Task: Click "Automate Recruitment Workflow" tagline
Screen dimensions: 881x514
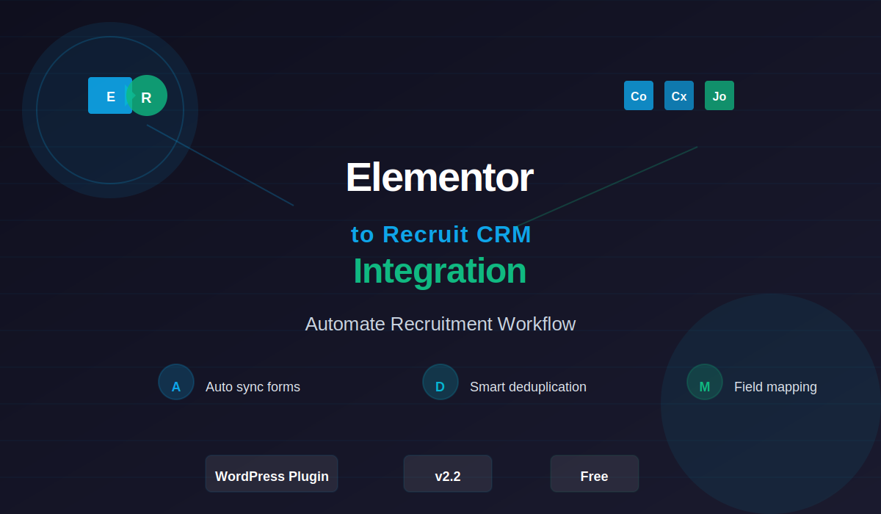Action: pos(440,324)
